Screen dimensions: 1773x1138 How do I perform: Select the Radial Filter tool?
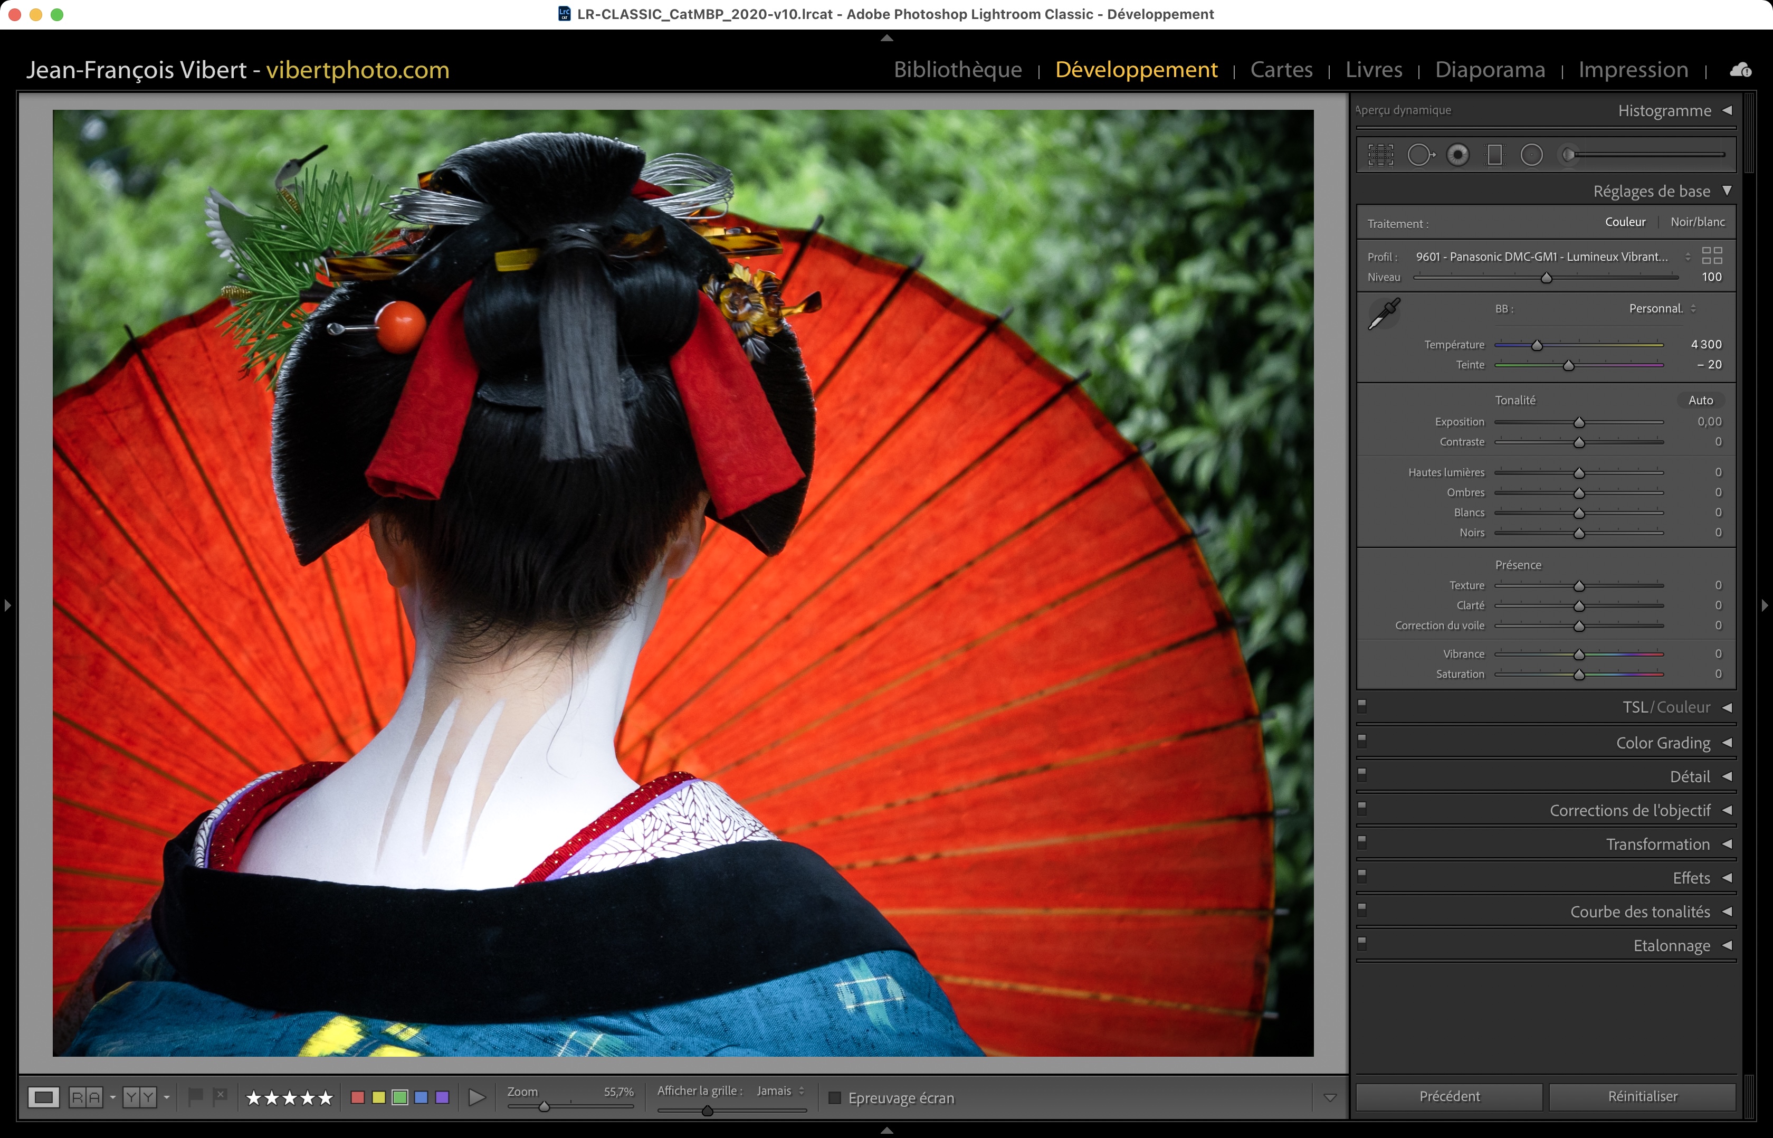1531,155
